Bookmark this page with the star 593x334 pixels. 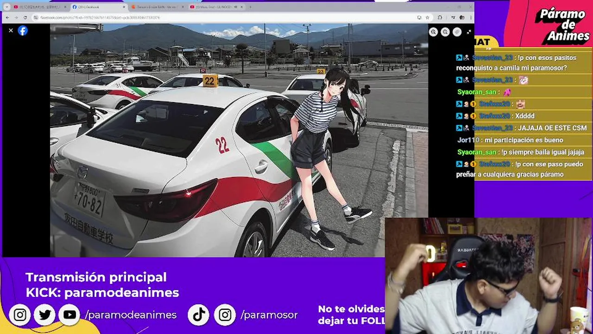point(429,18)
